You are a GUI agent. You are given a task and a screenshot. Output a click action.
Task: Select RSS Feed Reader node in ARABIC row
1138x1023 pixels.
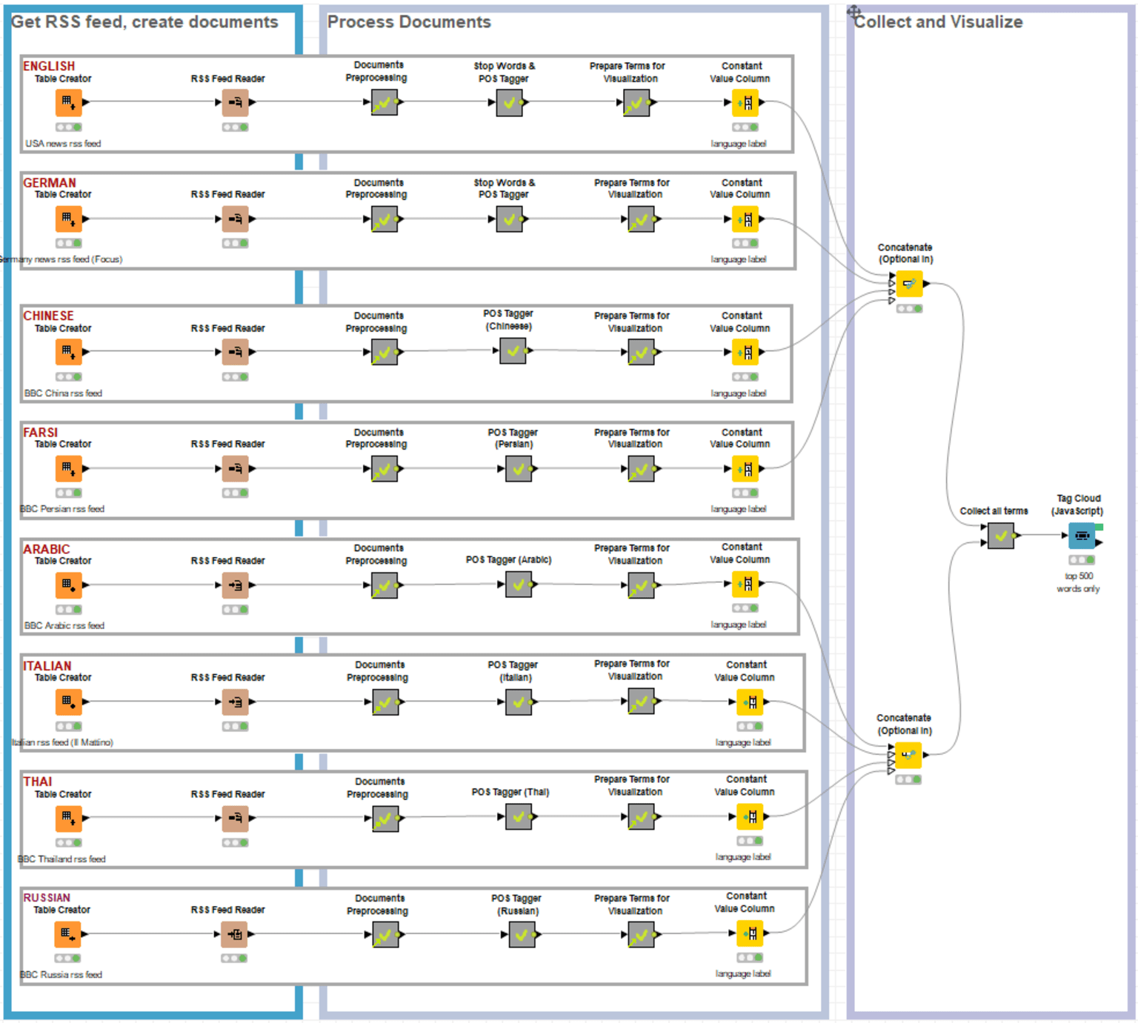pos(236,585)
